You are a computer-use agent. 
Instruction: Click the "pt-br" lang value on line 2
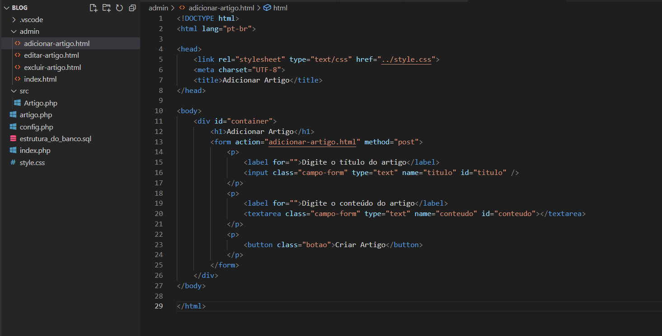[237, 29]
